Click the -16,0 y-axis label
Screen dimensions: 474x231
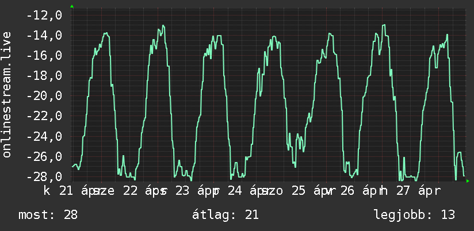click(x=44, y=56)
